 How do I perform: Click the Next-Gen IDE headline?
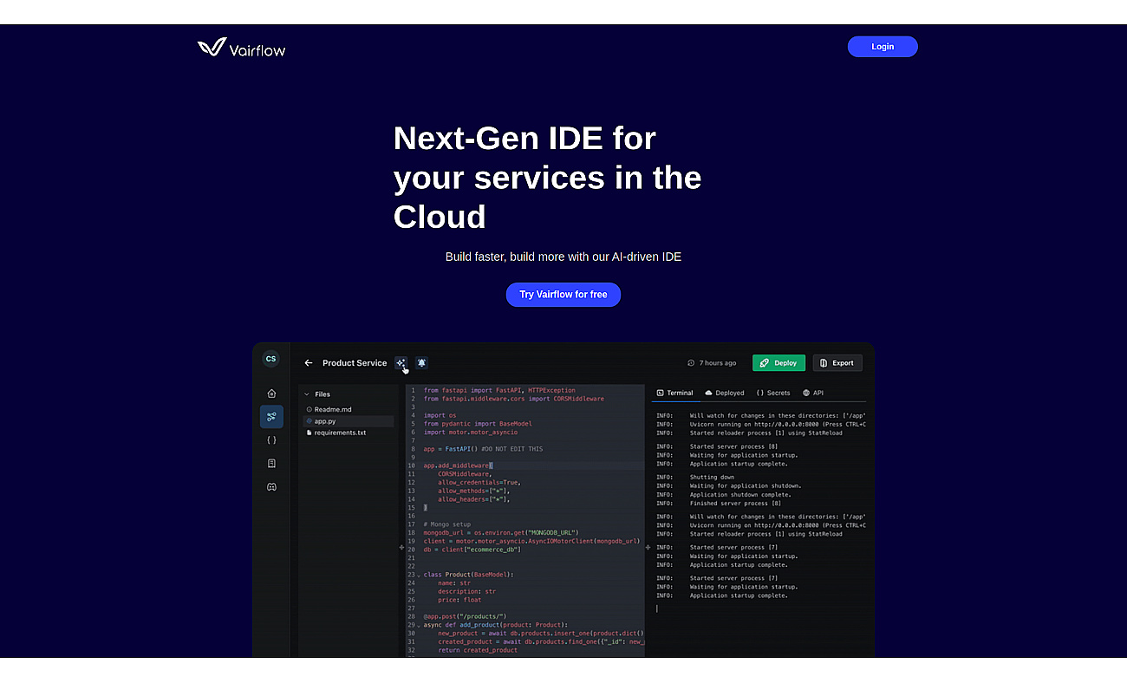[547, 178]
